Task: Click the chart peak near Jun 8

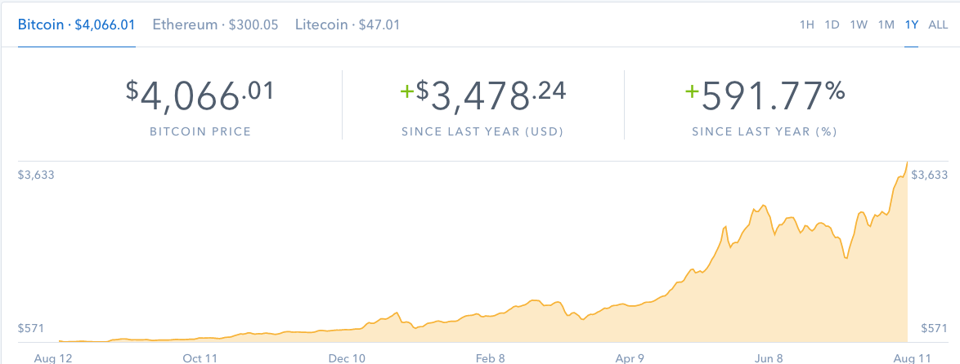Action: [762, 206]
